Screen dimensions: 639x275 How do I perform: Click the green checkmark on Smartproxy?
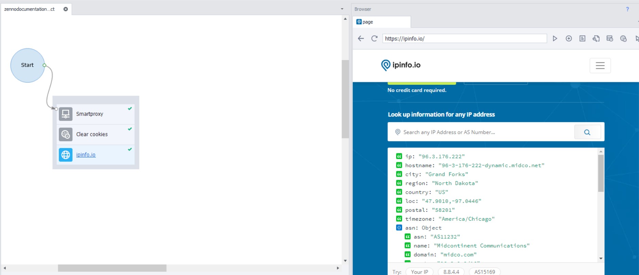130,109
